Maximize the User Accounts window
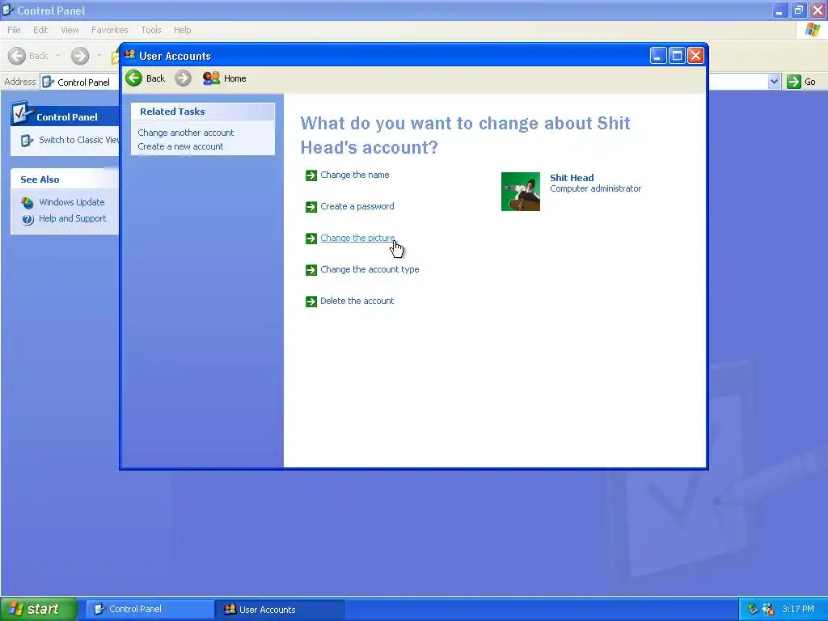 677,56
